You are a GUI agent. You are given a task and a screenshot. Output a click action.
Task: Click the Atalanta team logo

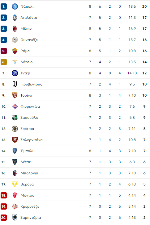coord(15,18)
